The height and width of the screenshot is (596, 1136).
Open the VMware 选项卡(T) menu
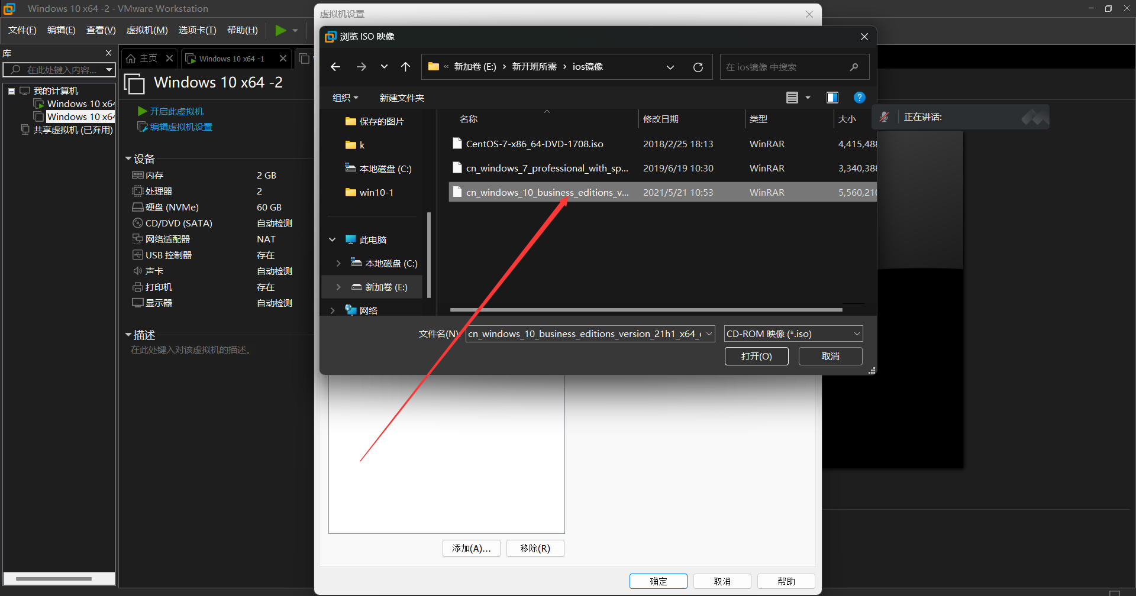click(198, 30)
